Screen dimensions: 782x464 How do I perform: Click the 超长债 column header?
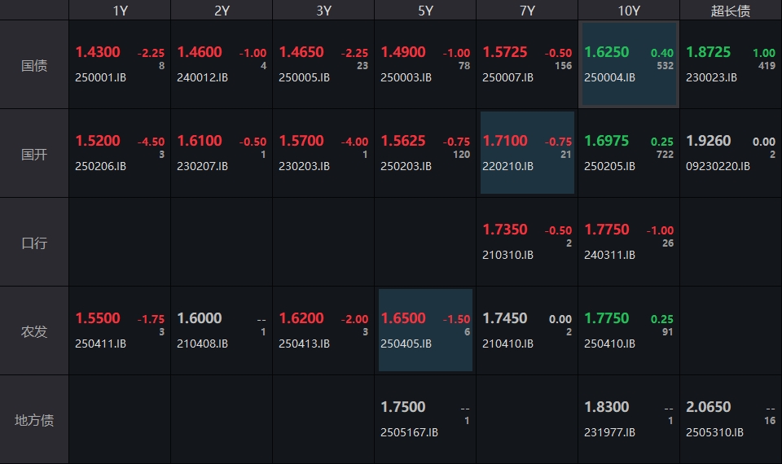[x=731, y=11]
